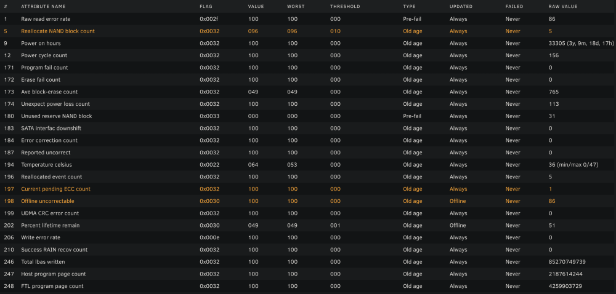Click flag 0x000e

209,237
